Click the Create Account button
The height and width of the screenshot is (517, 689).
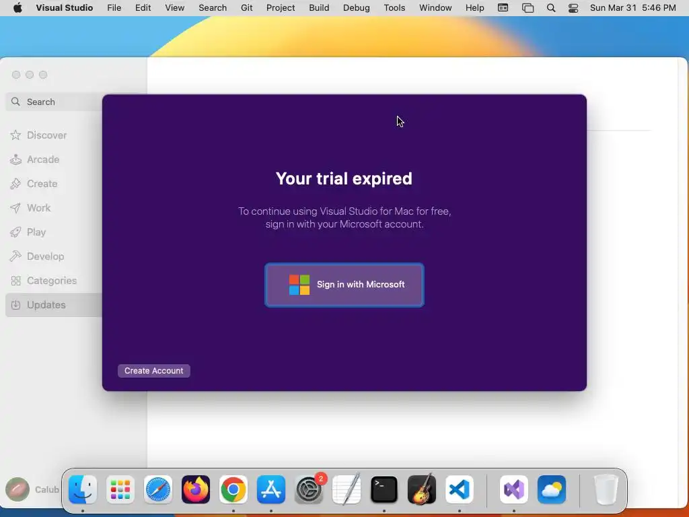(154, 371)
